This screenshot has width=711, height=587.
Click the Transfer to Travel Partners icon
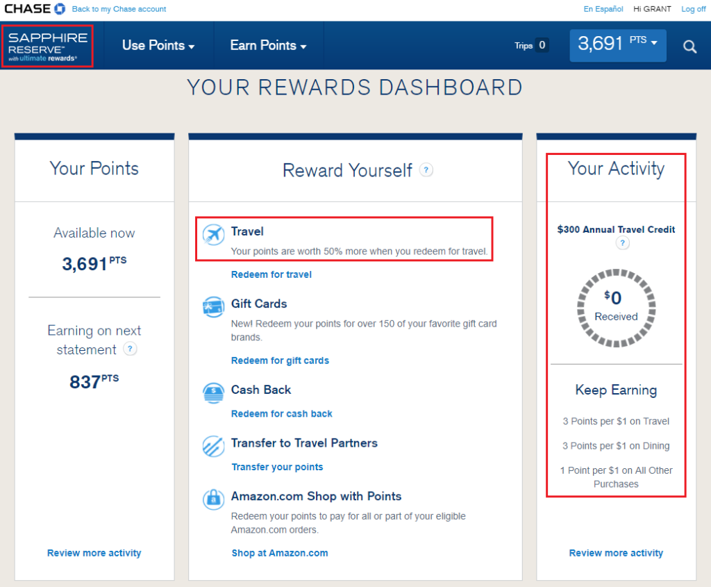213,446
